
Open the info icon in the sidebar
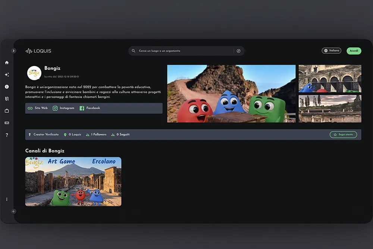coord(7,87)
